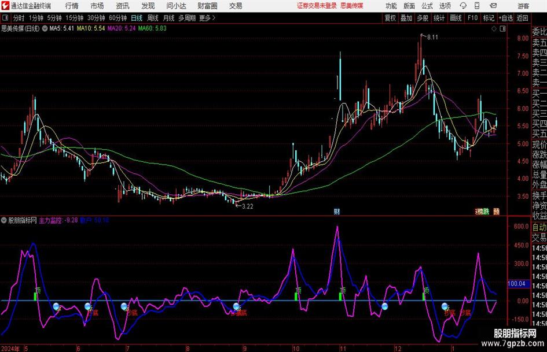Toggle the side panel icon next to the diamond

click(502, 29)
